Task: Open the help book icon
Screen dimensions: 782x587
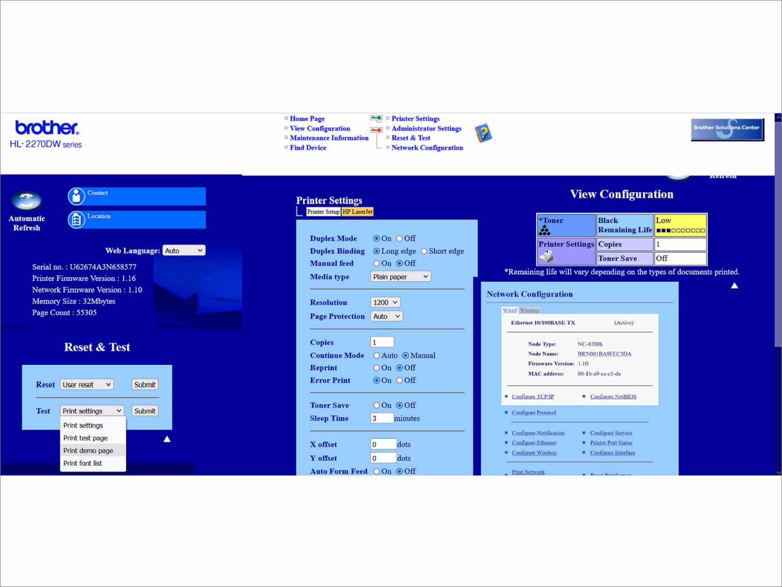Action: pyautogui.click(x=483, y=133)
